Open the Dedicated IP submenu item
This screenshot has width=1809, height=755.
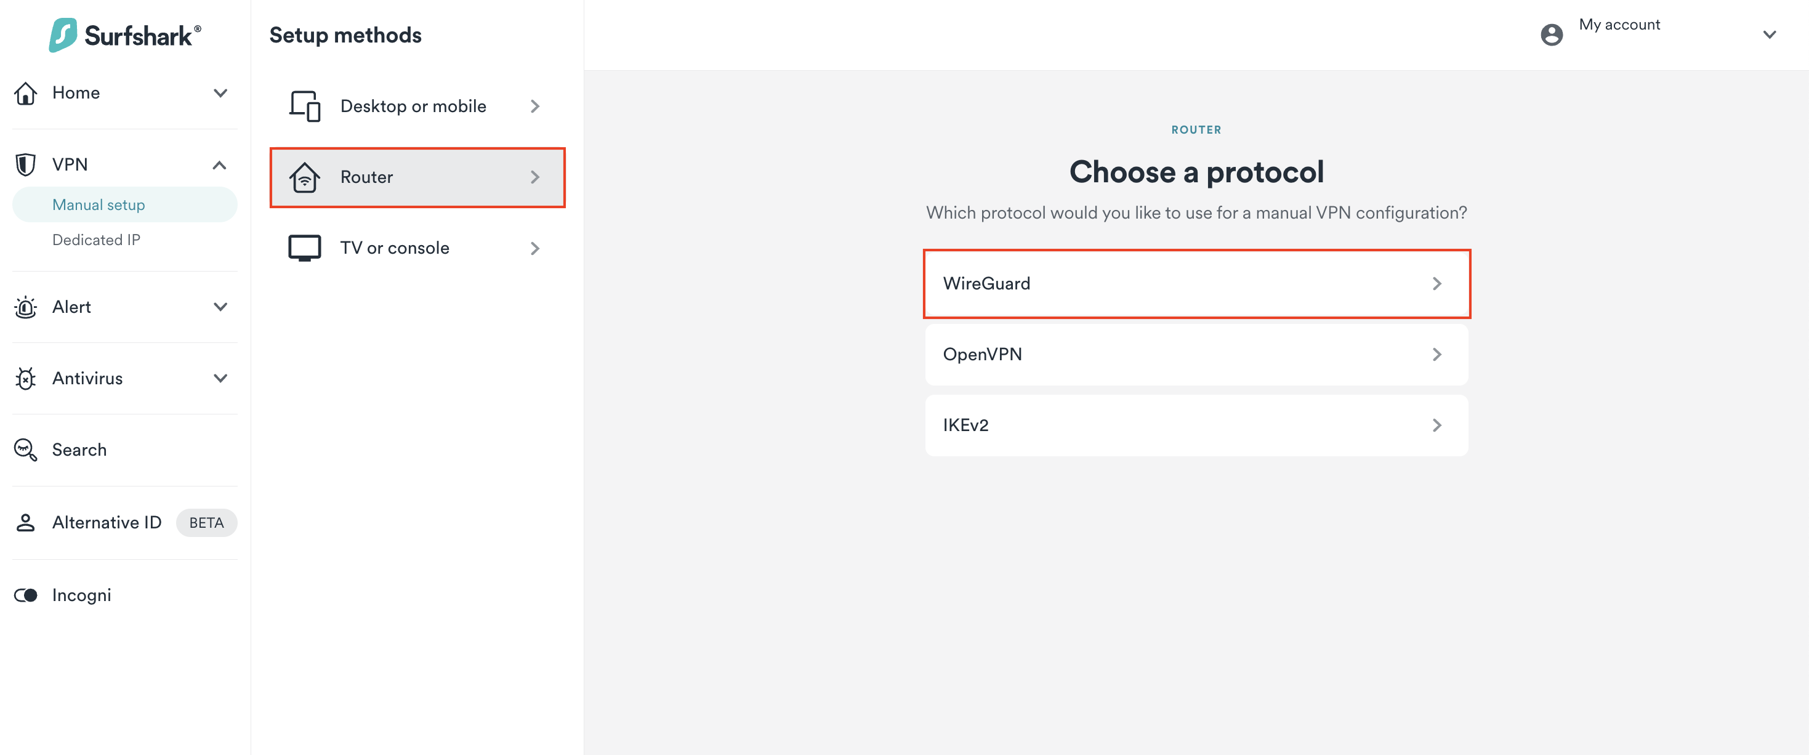96,240
